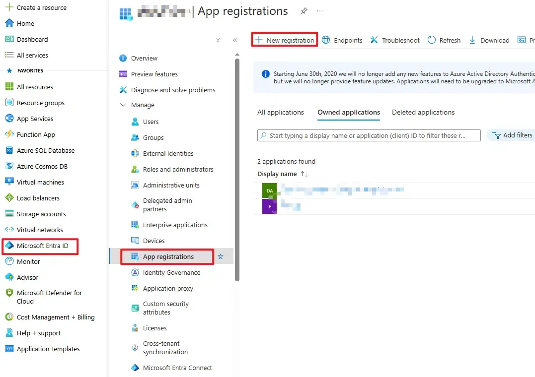Favorite App registrations with star icon

[x=221, y=256]
